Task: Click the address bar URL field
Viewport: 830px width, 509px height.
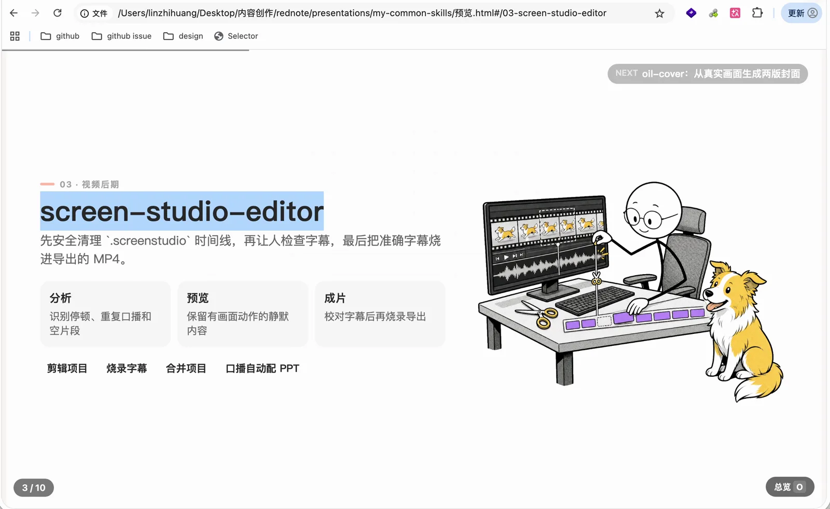Action: point(362,13)
